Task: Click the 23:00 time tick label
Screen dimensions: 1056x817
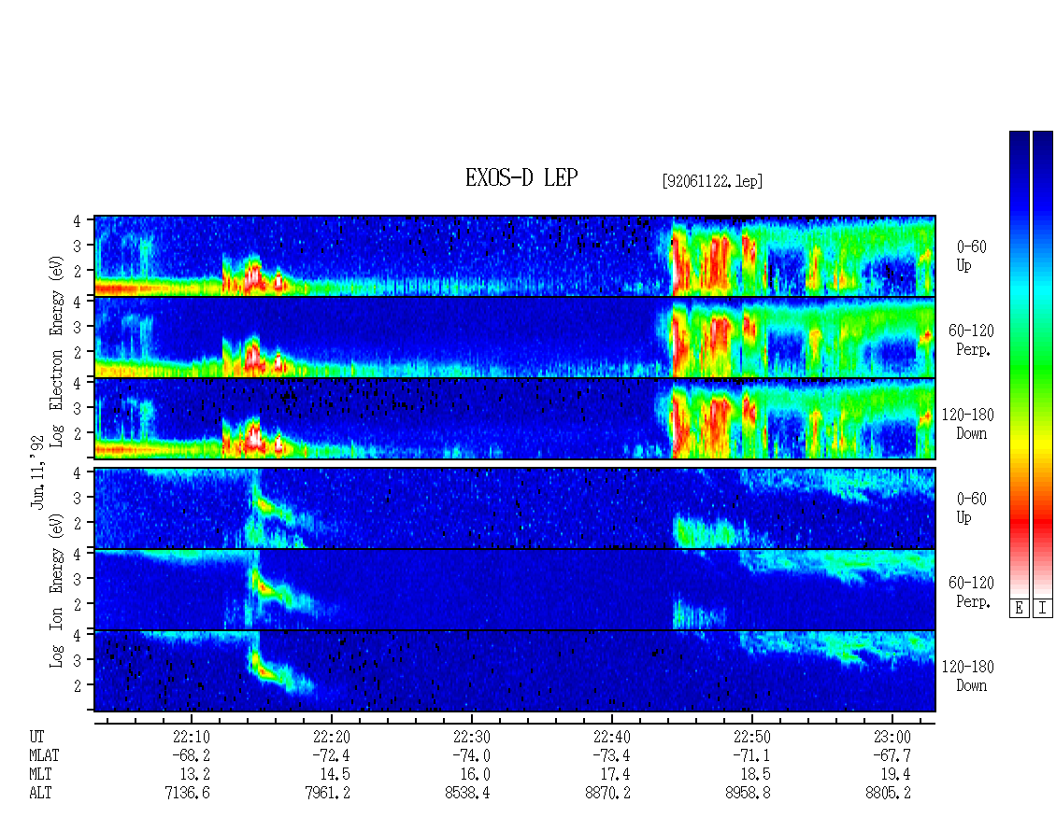Action: (x=892, y=737)
